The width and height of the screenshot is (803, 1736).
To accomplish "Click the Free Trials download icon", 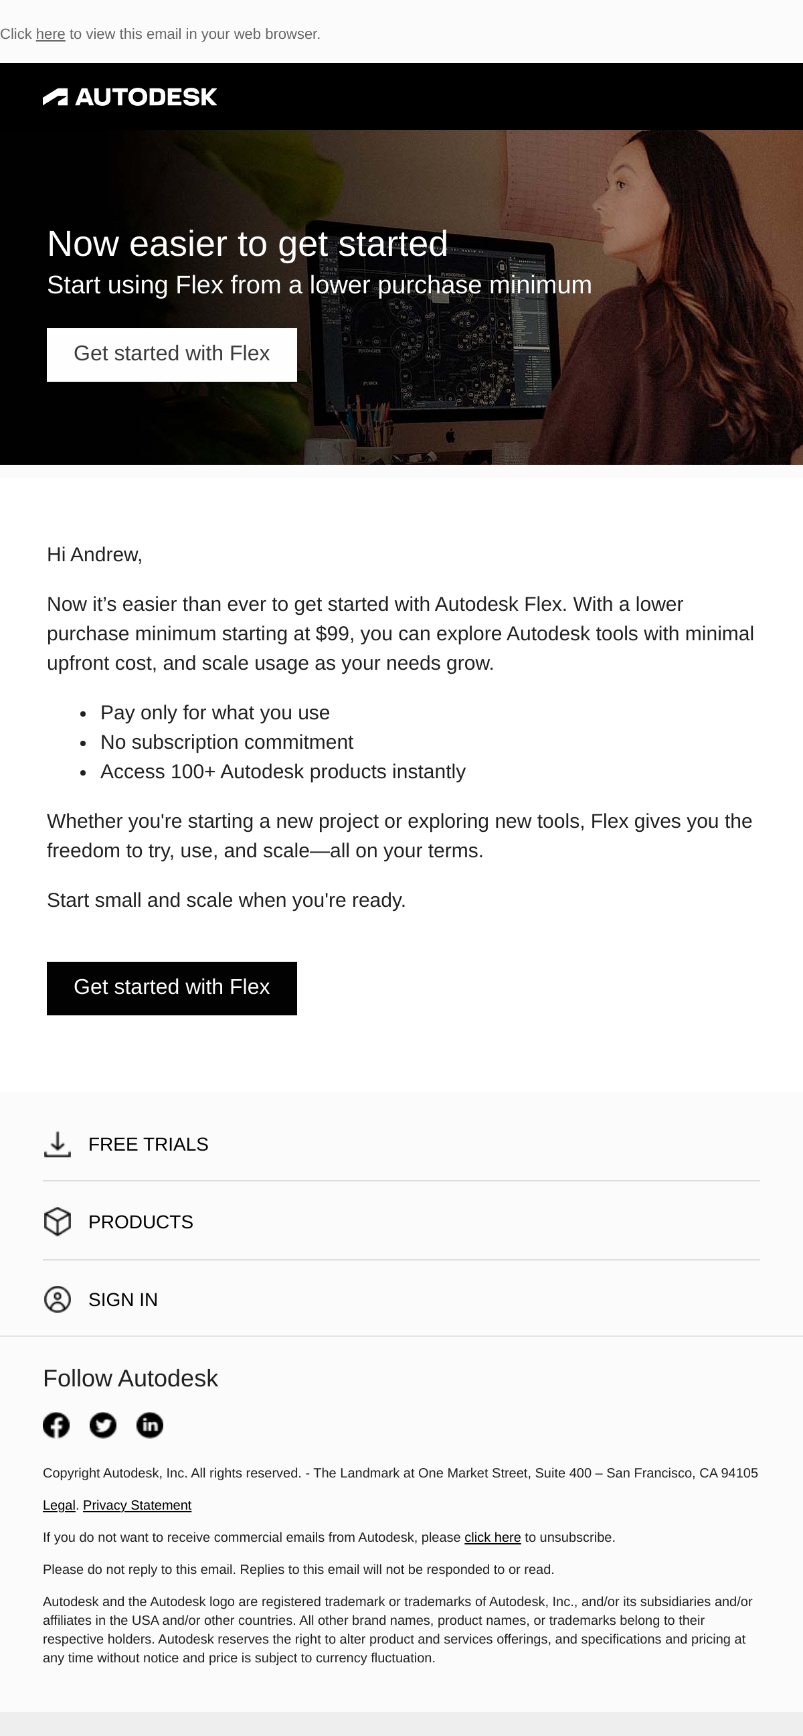I will click(x=57, y=1145).
